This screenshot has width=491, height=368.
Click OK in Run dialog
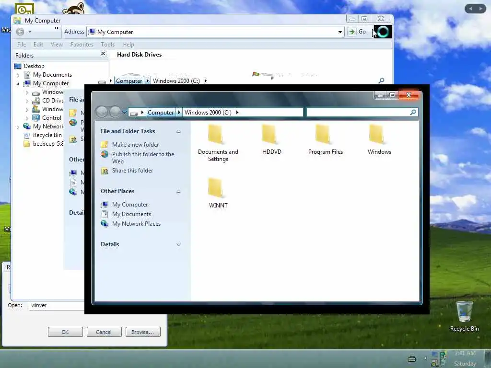click(x=65, y=332)
